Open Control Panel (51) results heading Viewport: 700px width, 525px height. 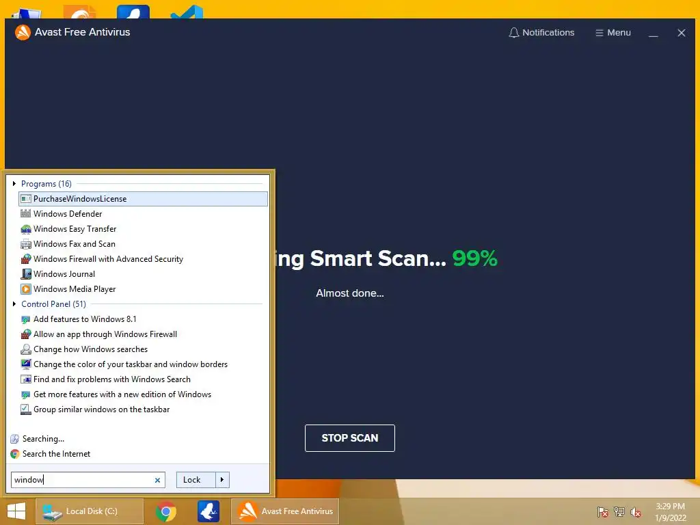pyautogui.click(x=53, y=304)
